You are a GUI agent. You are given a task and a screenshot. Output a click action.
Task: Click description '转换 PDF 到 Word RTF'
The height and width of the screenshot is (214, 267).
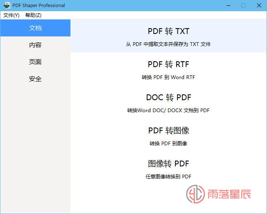point(168,77)
